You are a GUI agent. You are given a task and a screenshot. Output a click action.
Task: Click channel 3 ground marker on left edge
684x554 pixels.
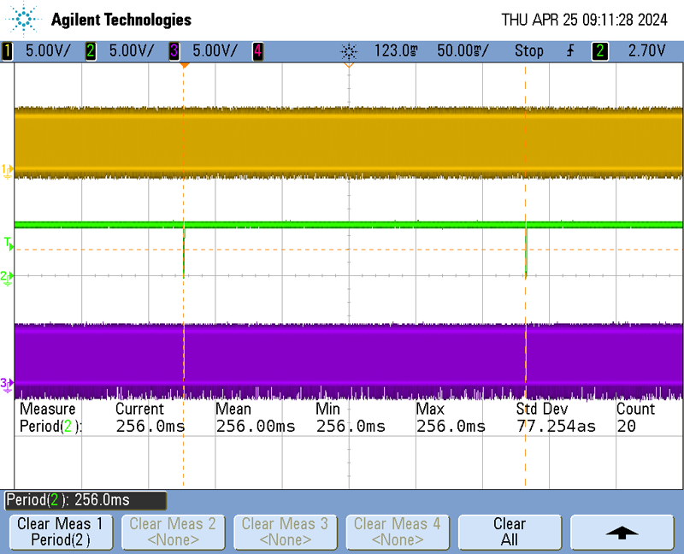tap(8, 383)
